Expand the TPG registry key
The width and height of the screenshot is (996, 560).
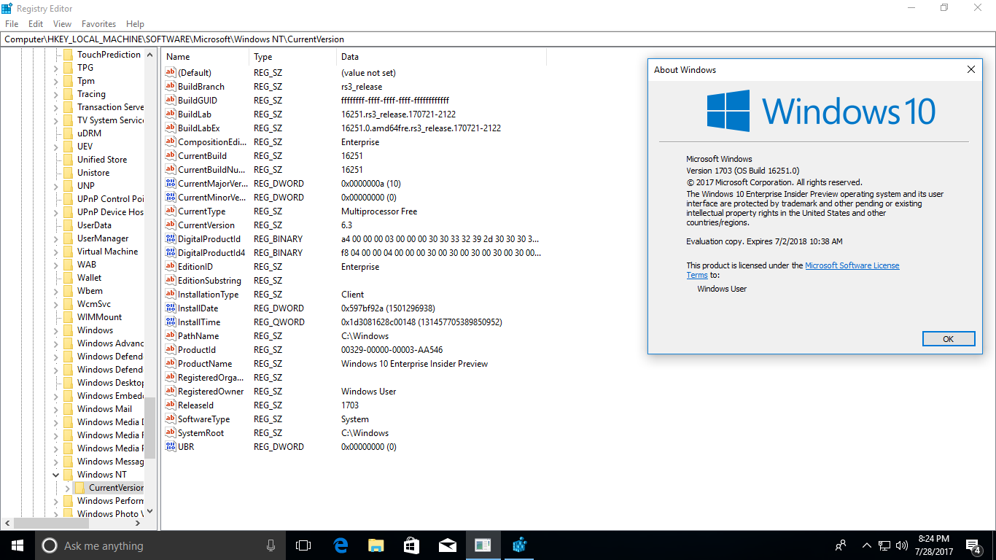(56, 68)
